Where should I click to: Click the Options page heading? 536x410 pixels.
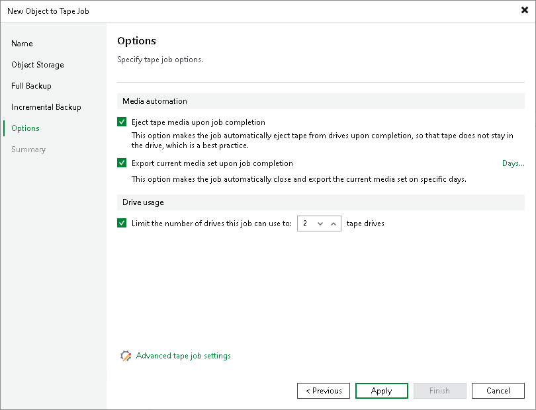coord(136,40)
